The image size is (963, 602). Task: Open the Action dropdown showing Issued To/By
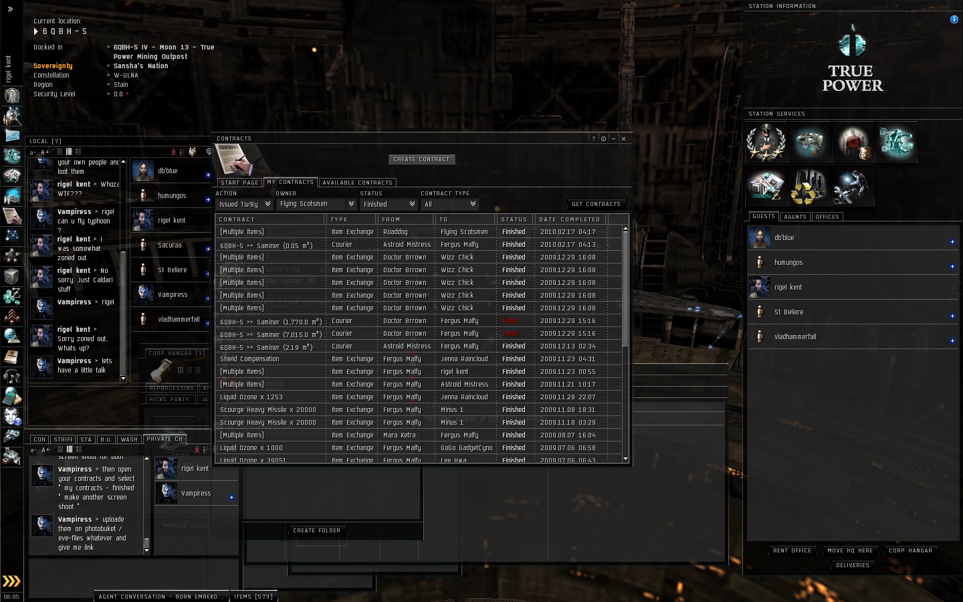[x=244, y=204]
